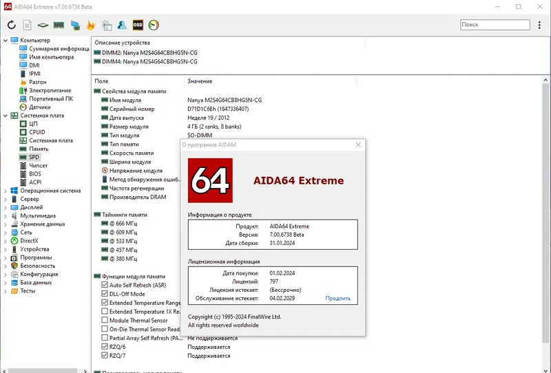The image size is (551, 373).
Task: Open the IPMI tree entry
Action: click(x=35, y=74)
